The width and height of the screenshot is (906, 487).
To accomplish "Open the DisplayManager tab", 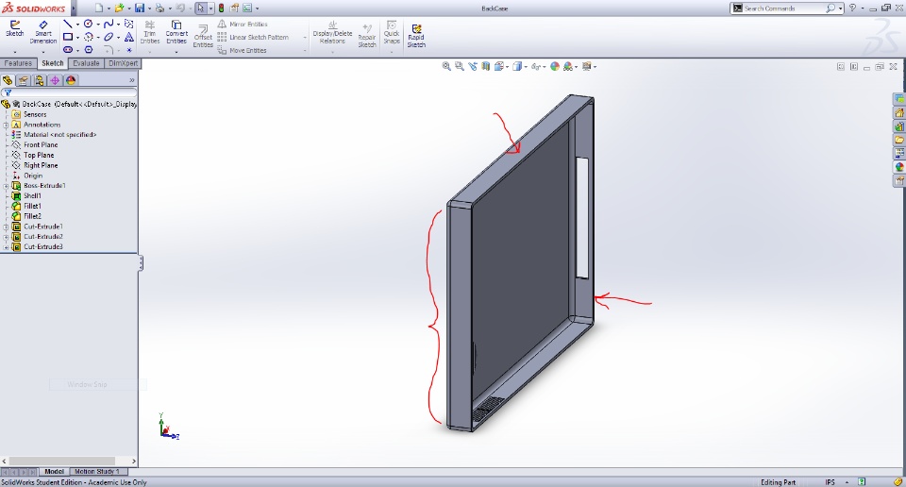I will [x=71, y=80].
